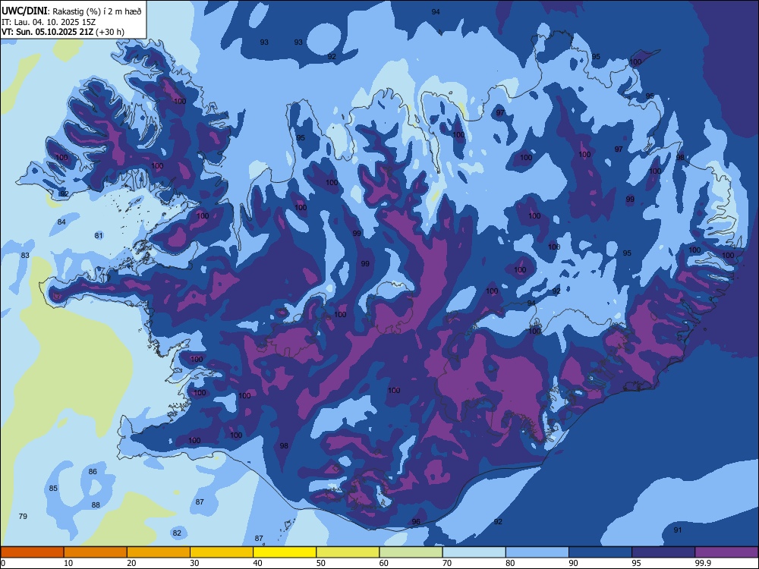Select the purple 99.9+ legend swatch
The image size is (759, 569).
click(x=726, y=552)
